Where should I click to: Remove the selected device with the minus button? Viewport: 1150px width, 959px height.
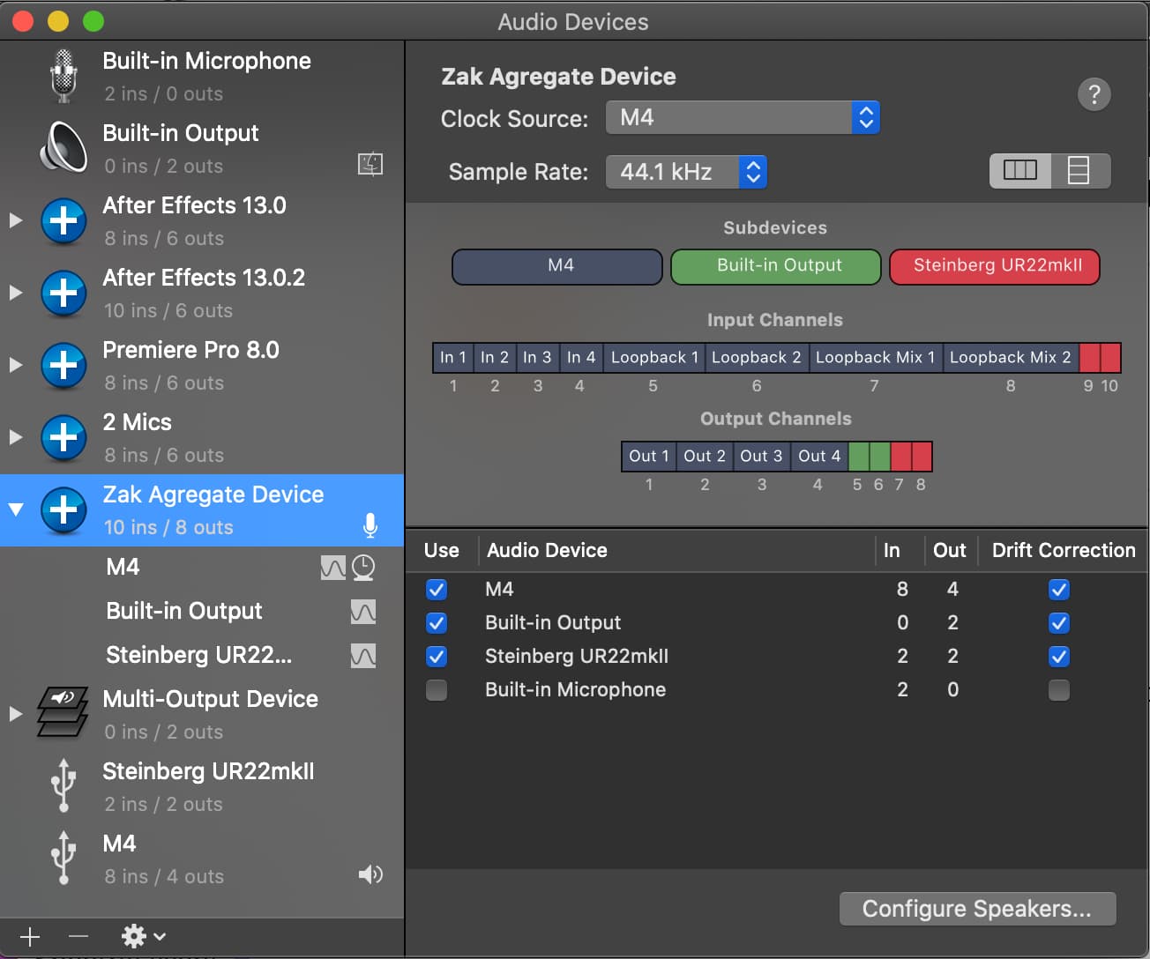coord(78,936)
